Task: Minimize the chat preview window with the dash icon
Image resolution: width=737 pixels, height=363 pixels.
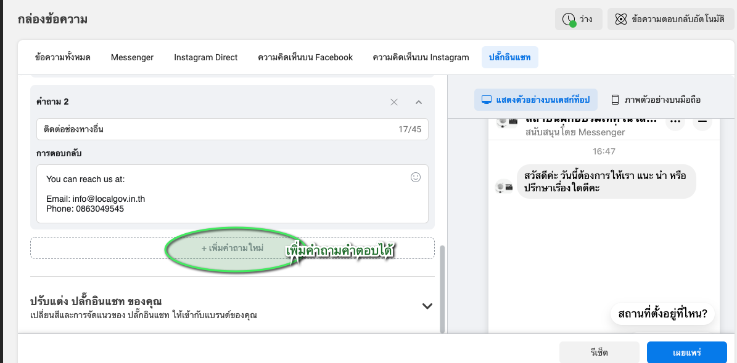Action: point(702,122)
